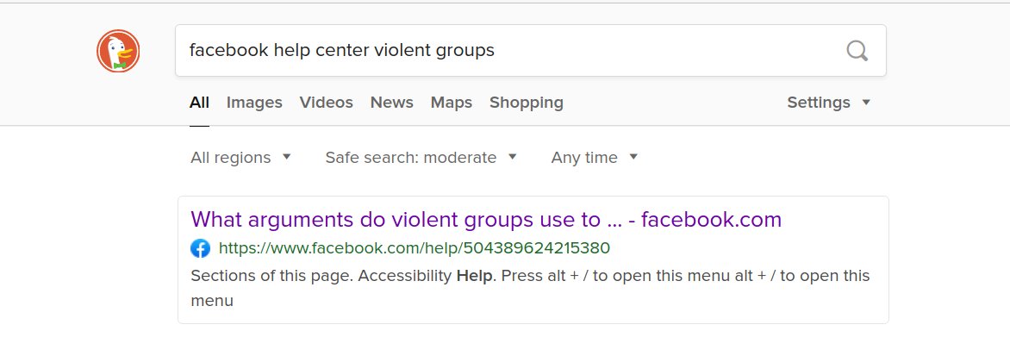
Task: Click the snippet text Sections of this page
Action: coord(530,288)
